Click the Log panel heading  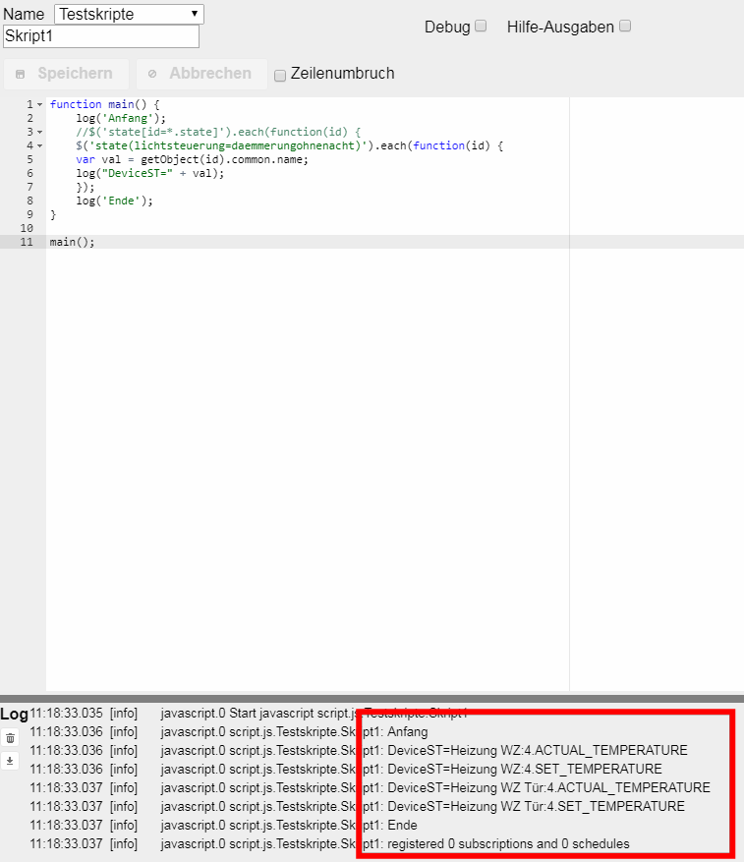pyautogui.click(x=15, y=715)
